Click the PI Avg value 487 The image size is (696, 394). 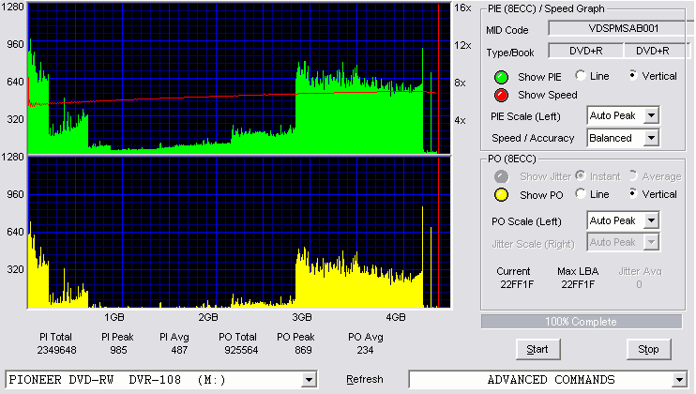[179, 350]
